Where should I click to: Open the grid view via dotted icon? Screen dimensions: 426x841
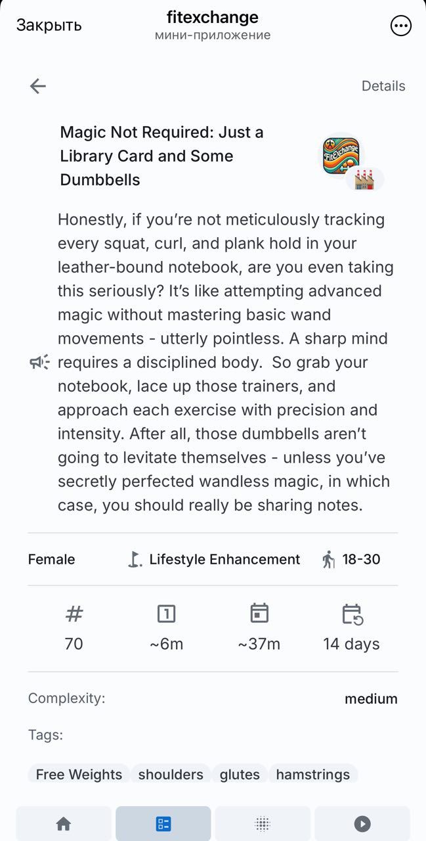(x=263, y=823)
